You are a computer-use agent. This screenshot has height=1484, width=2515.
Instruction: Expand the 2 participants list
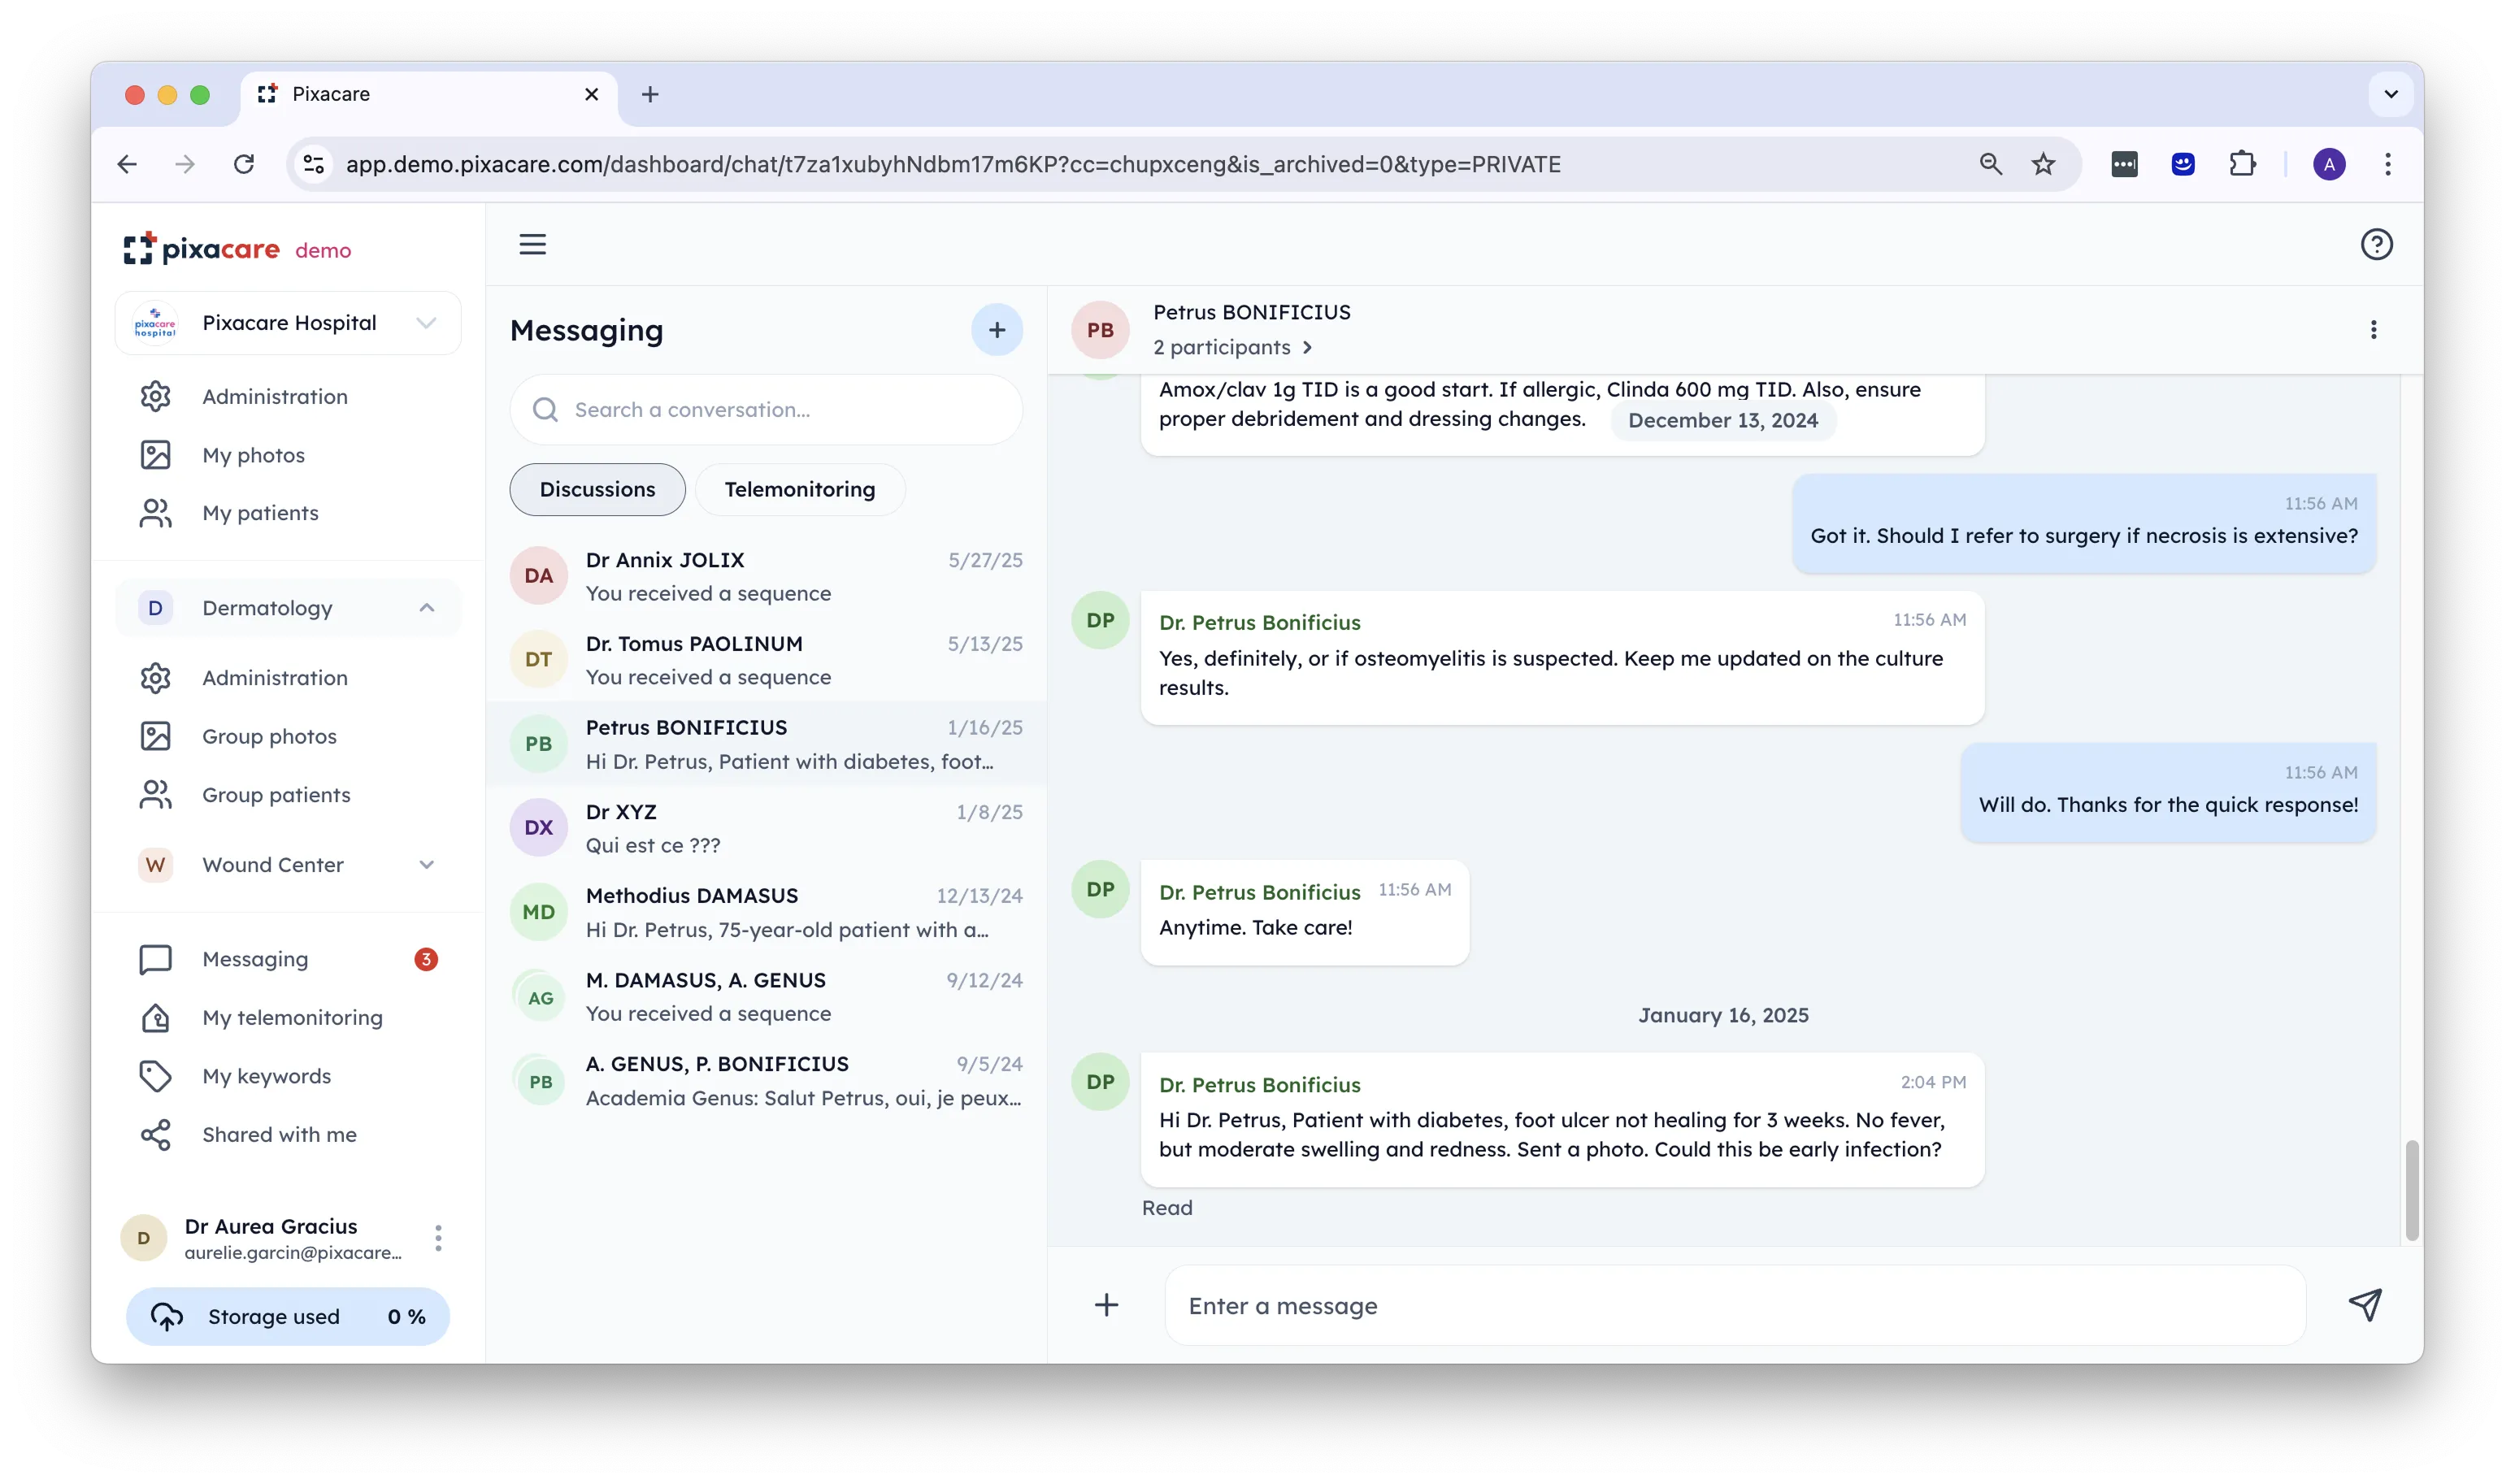click(1232, 347)
